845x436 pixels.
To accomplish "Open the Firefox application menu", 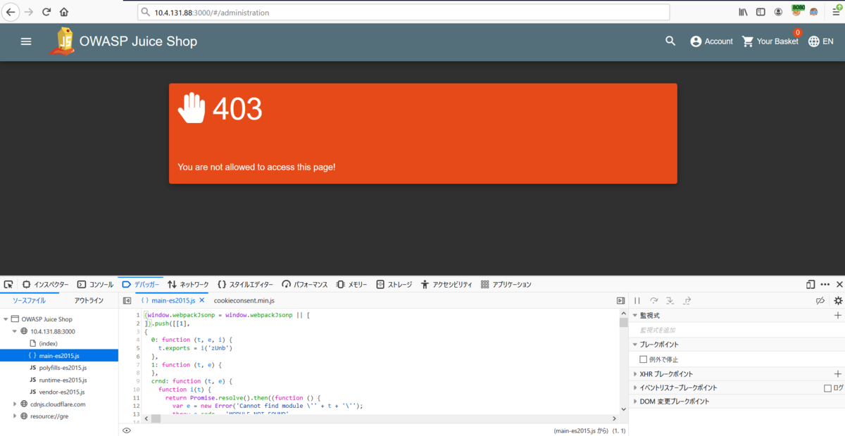I will click(x=835, y=12).
